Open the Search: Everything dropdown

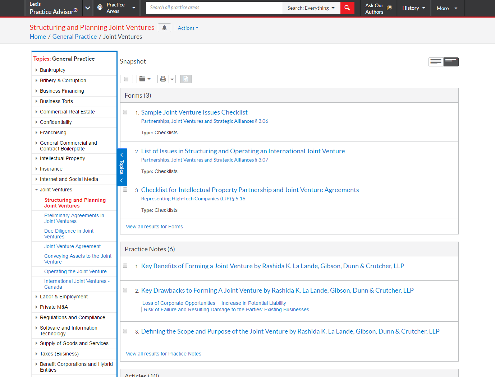point(311,8)
